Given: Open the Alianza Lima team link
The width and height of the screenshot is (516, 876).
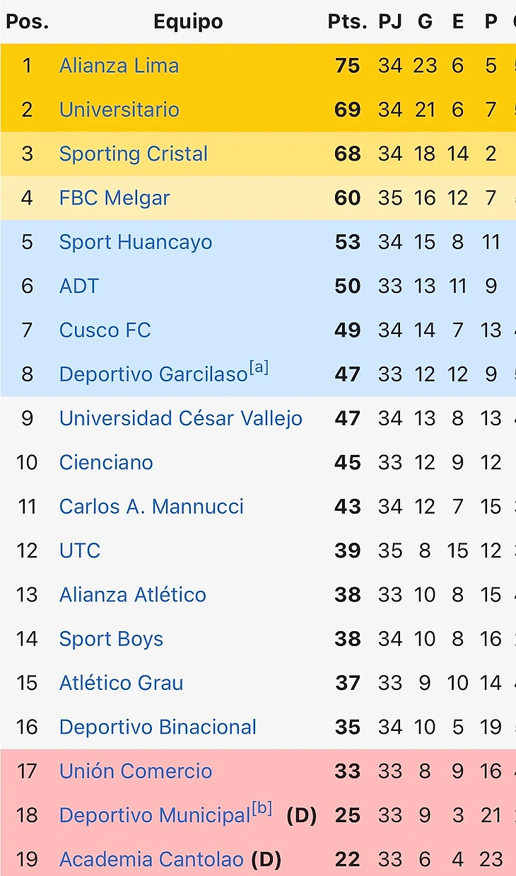Looking at the screenshot, I should click(119, 66).
